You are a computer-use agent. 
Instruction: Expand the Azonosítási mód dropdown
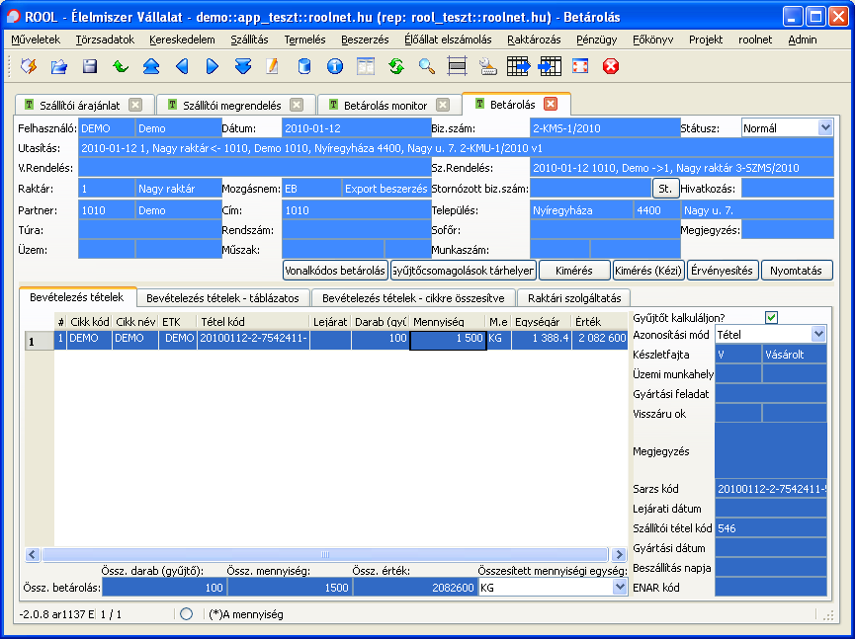point(817,335)
